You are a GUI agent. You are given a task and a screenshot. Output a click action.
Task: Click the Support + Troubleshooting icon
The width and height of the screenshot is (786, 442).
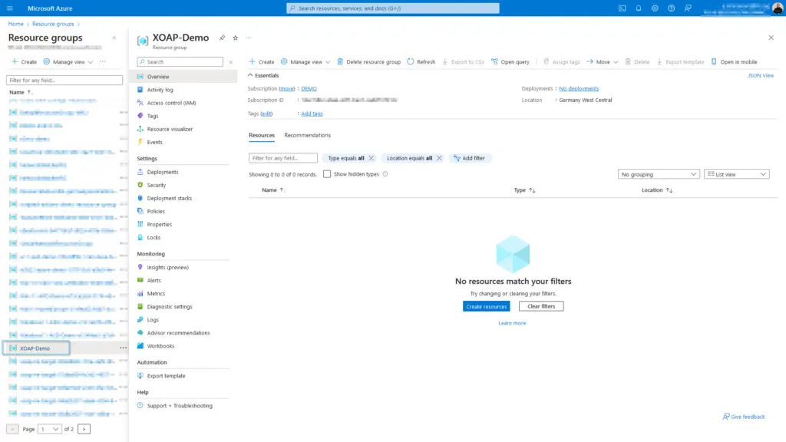tap(140, 405)
